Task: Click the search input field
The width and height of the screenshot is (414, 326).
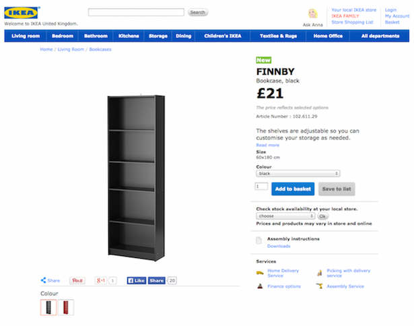Action: click(136, 12)
